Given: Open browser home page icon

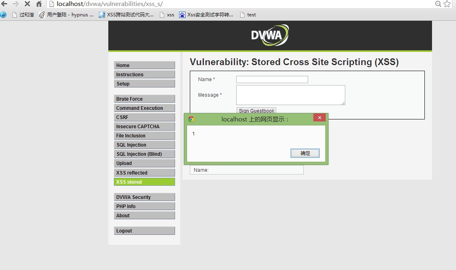Looking at the screenshot, I should pos(39,4).
